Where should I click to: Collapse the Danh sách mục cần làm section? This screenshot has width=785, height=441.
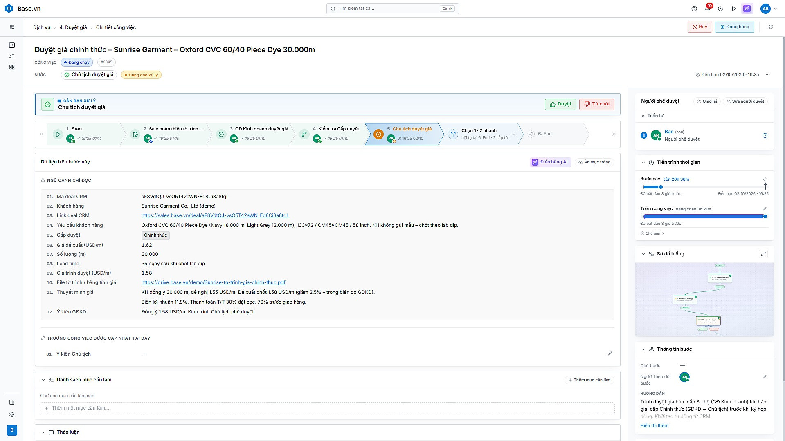pos(43,380)
